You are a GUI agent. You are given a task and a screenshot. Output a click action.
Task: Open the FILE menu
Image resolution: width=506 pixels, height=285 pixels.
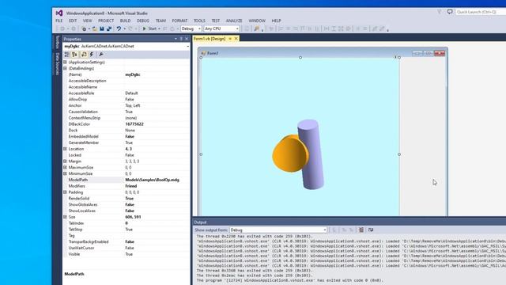coord(59,21)
